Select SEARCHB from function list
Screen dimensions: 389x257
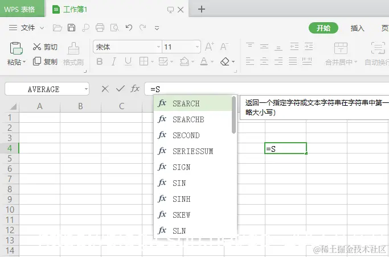(193, 119)
